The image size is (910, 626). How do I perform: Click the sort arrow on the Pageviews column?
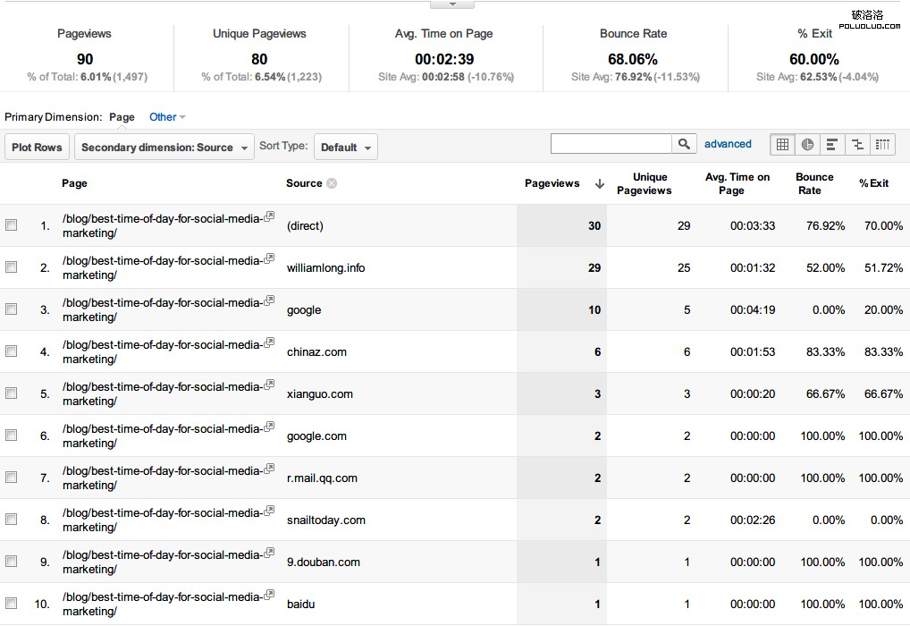click(x=599, y=182)
